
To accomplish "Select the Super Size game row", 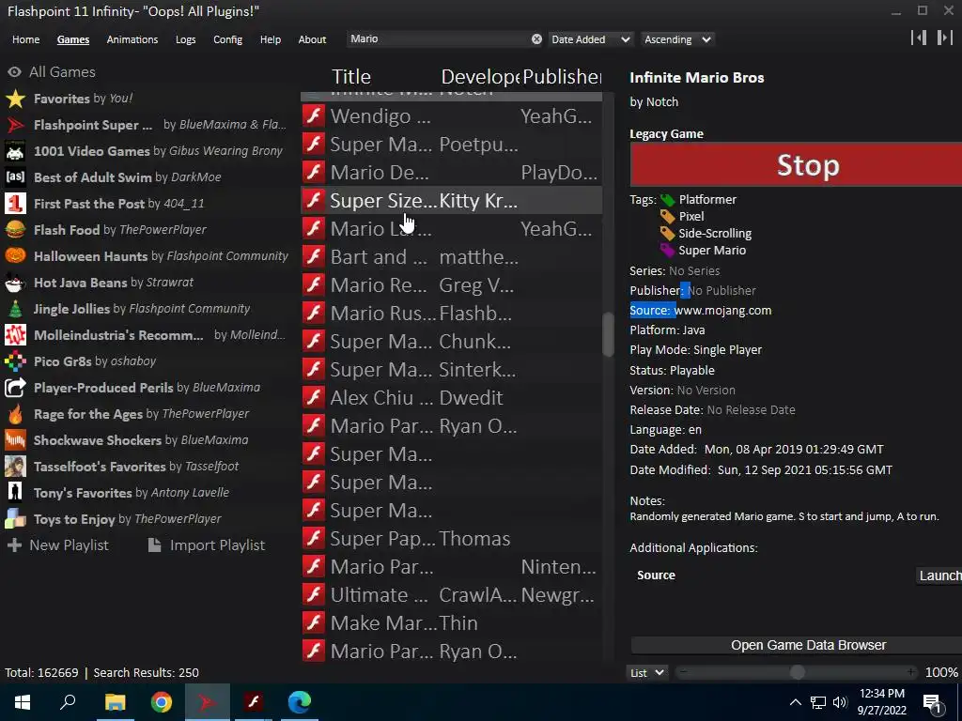I will click(452, 201).
